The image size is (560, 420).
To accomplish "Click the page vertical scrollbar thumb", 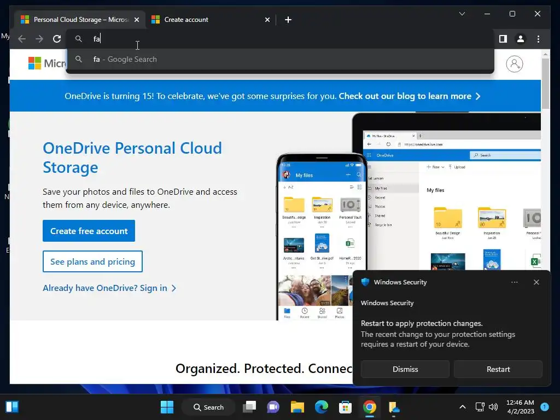I will 545,84.
